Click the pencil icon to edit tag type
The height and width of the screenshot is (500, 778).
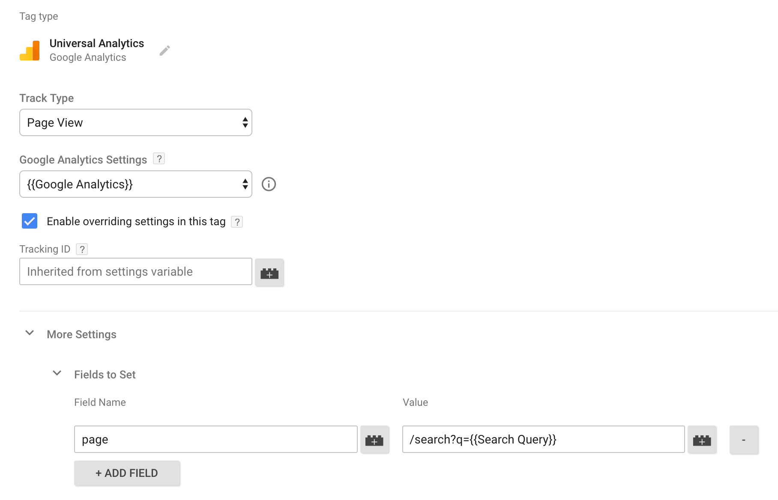point(165,50)
